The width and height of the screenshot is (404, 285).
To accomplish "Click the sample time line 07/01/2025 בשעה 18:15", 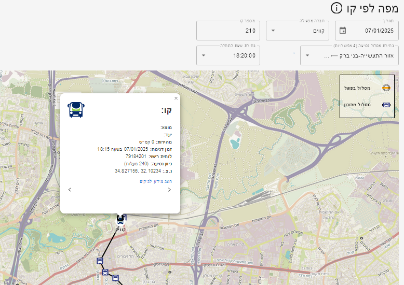I will click(x=134, y=149).
